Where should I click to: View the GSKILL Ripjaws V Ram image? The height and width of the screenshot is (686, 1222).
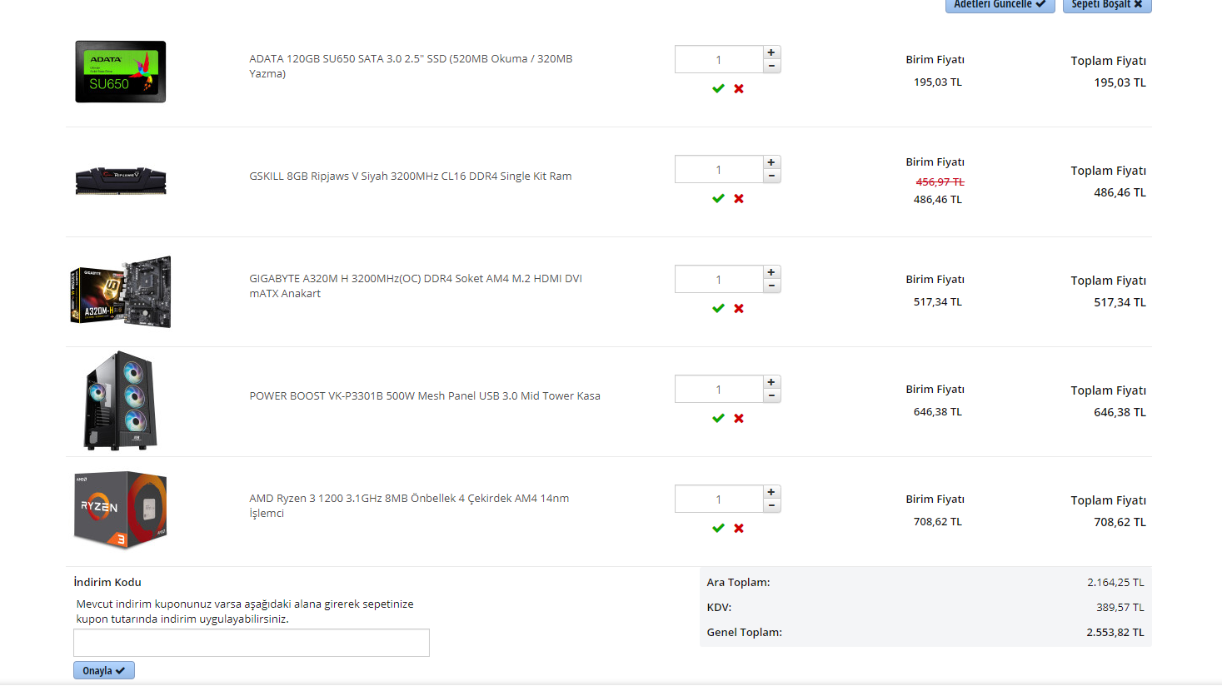[x=121, y=180]
